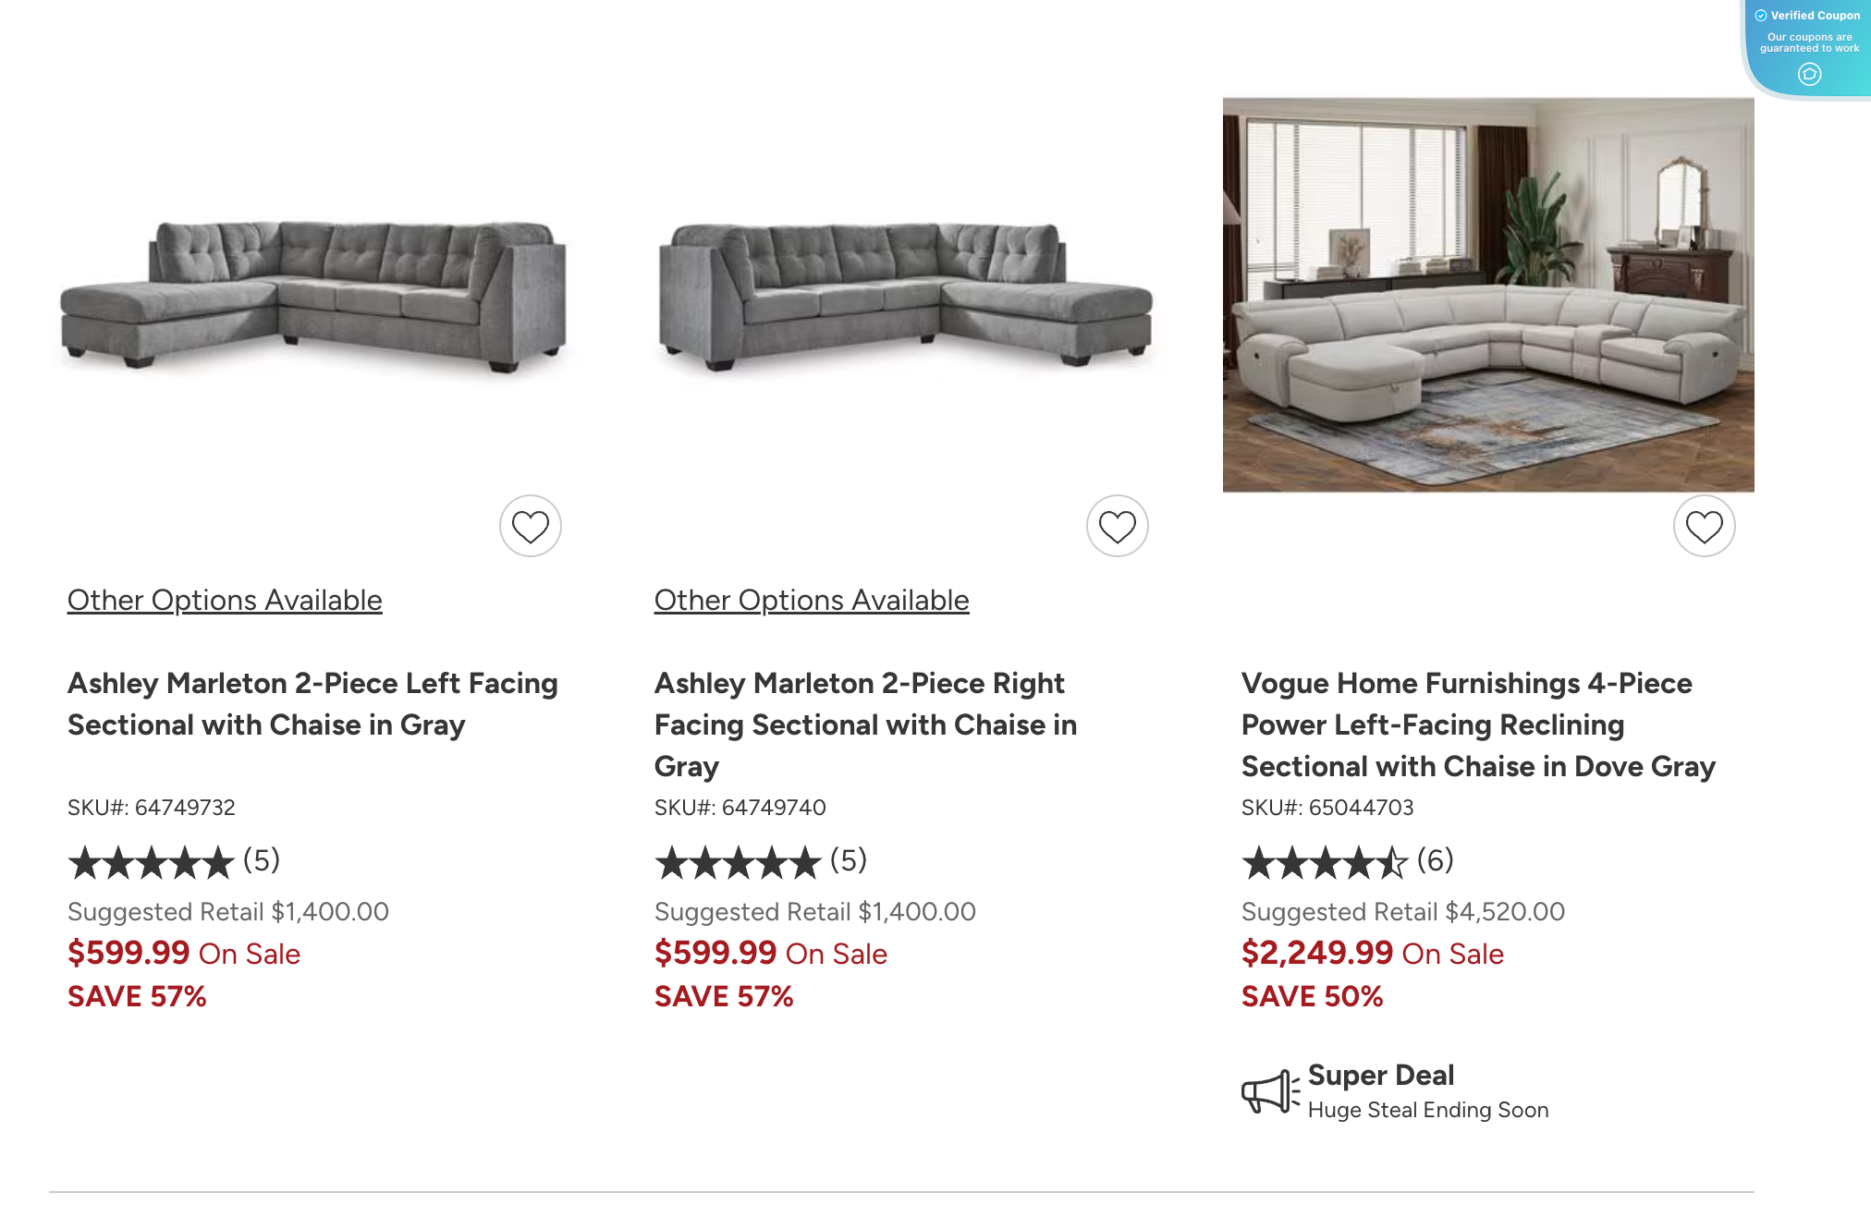Screen dimensions: 1871x1205
Task: Open Other Options Available for the Left Facing Sectional
Action: tap(224, 600)
